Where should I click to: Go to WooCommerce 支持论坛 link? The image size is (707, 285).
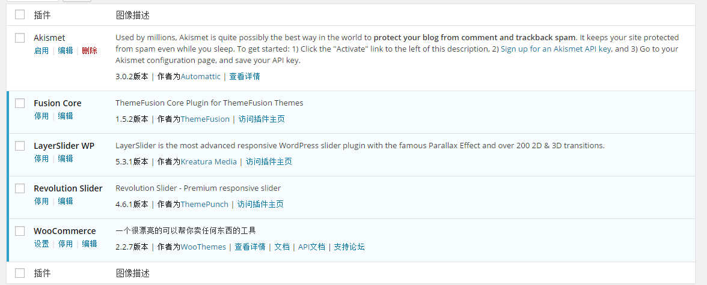(x=349, y=247)
